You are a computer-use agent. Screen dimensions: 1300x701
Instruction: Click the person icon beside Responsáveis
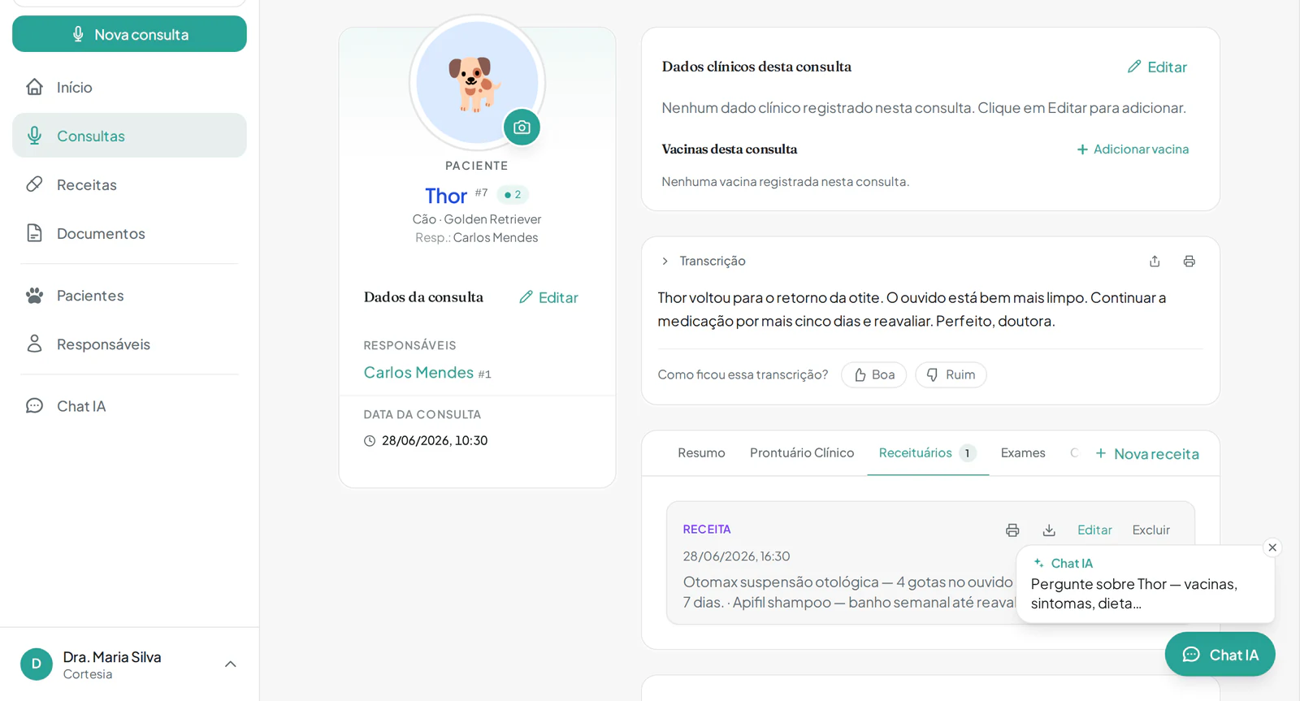(34, 344)
